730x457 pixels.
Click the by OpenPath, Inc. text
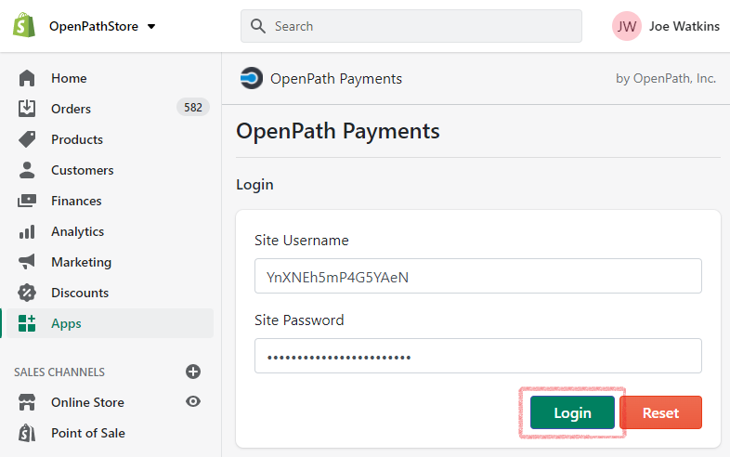coord(666,78)
